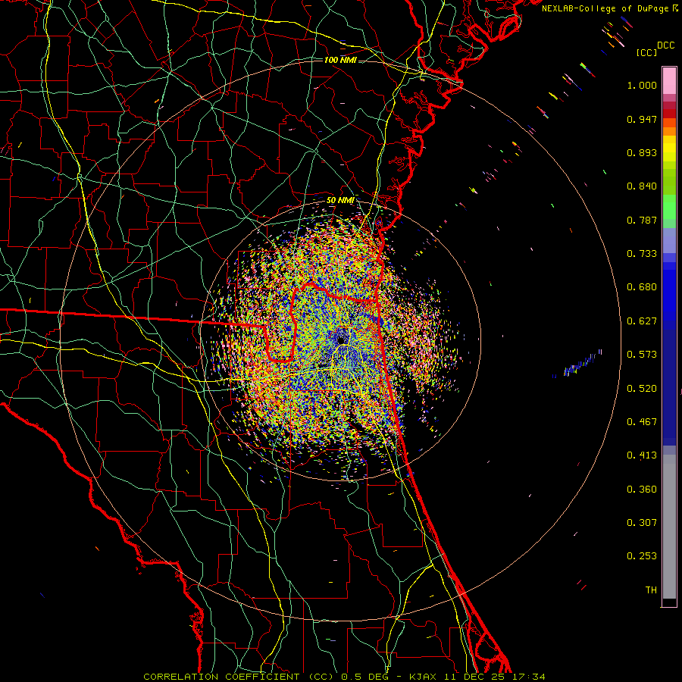
Task: Click the 0.573 legend value
Action: 642,355
